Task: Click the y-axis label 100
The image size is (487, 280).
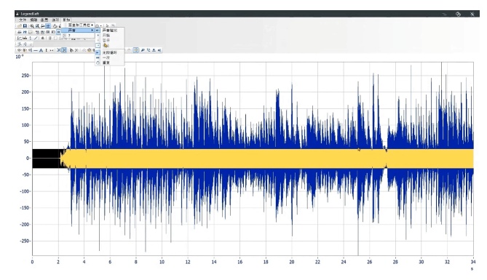Action: coord(25,125)
